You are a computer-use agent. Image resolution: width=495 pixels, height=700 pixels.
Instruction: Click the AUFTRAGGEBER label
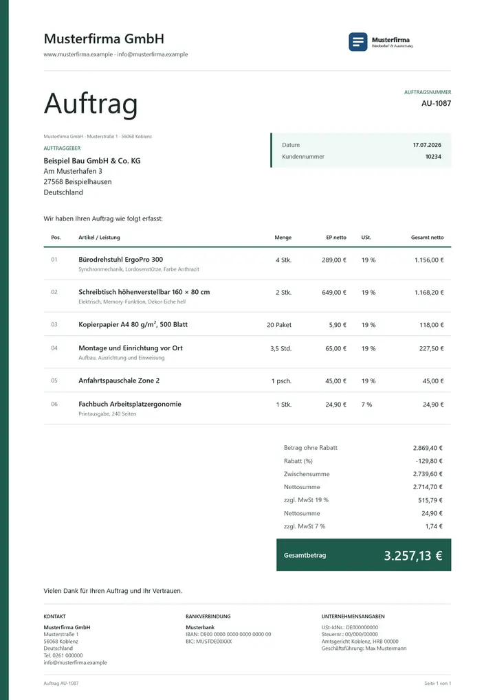tap(62, 148)
